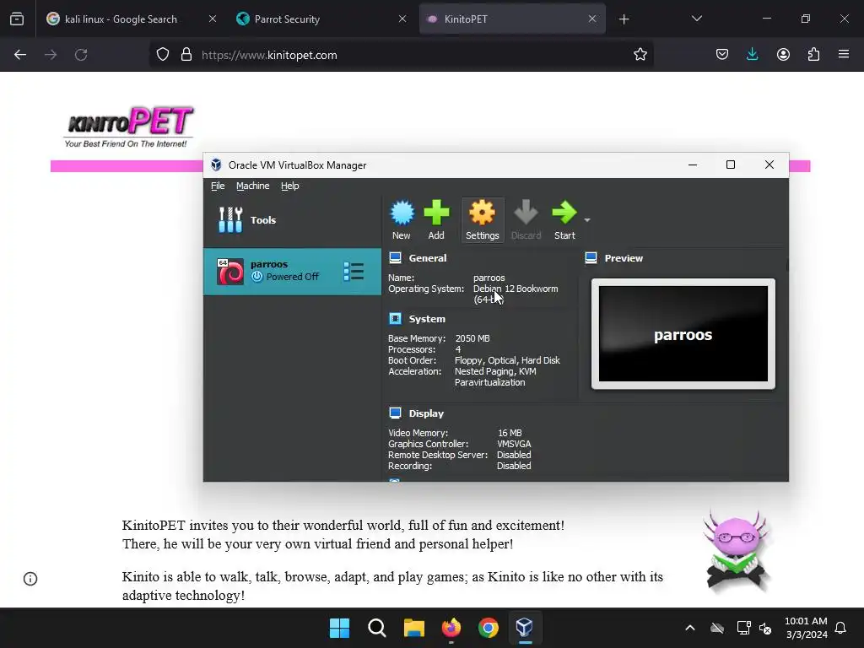Click the network tray icon

pos(743,628)
